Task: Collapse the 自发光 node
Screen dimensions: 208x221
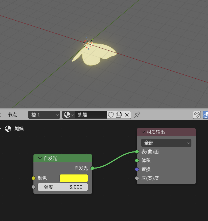Action: [x=40, y=158]
